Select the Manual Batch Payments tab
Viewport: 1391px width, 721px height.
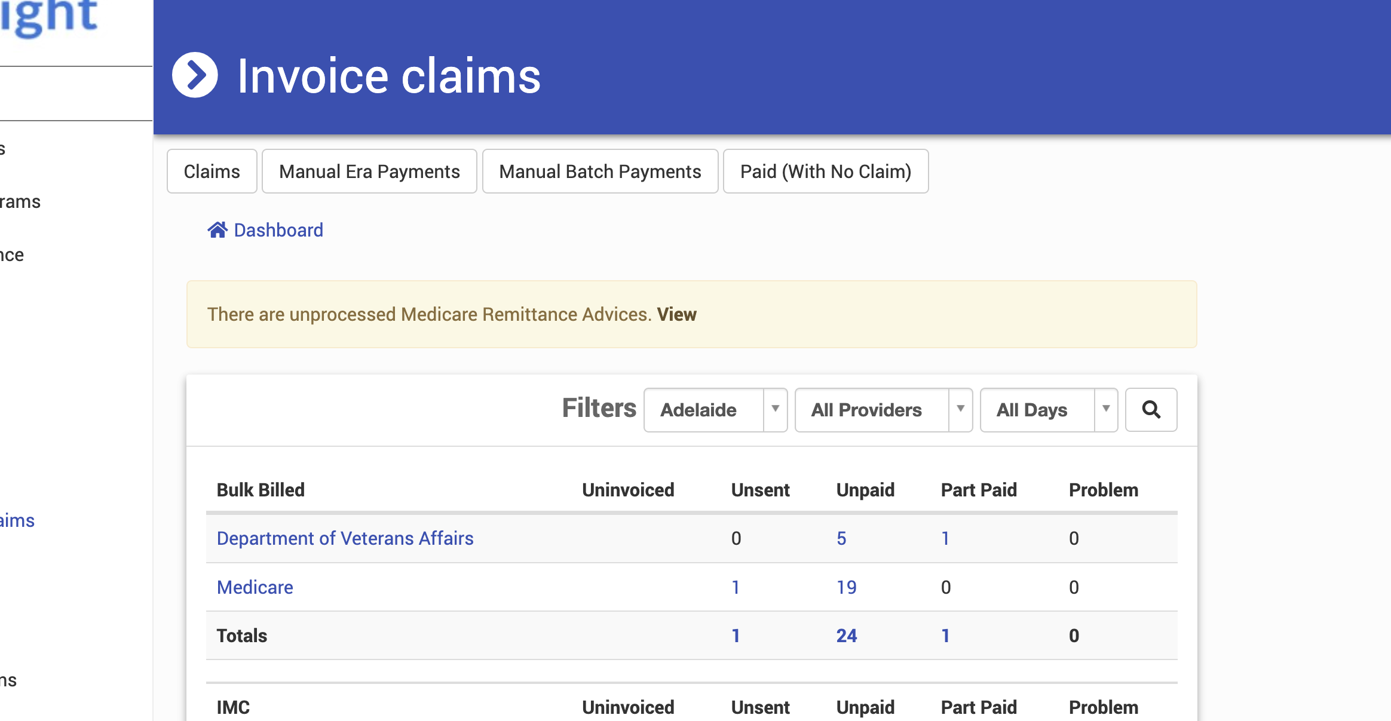tap(600, 171)
